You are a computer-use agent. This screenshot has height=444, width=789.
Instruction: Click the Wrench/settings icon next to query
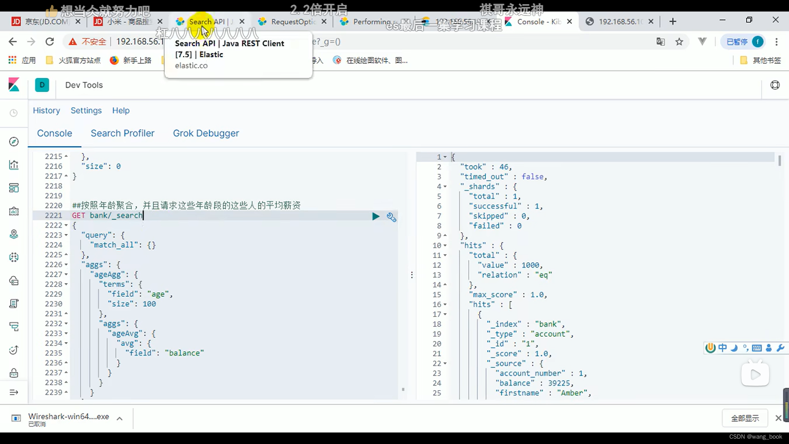click(391, 216)
